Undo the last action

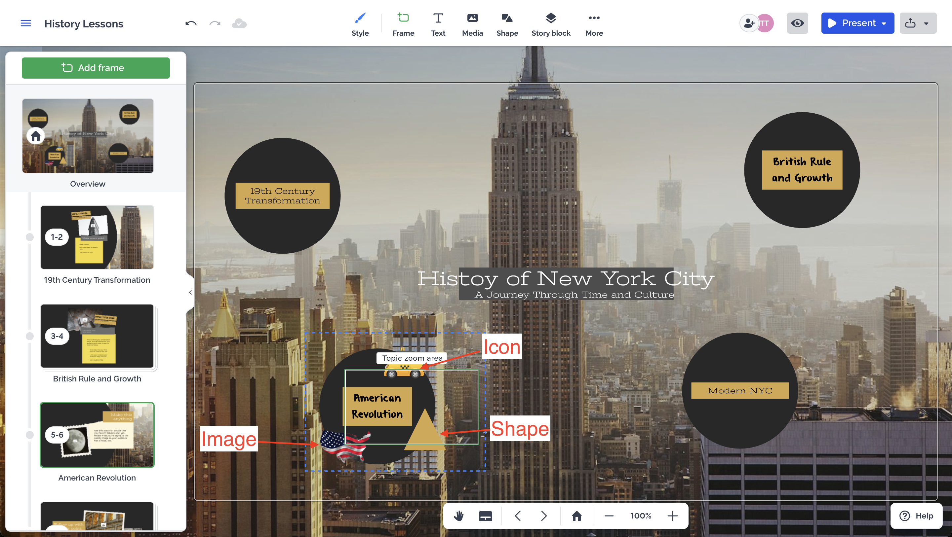tap(191, 23)
